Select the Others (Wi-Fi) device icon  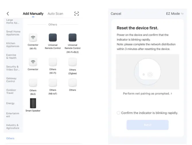[53, 62]
